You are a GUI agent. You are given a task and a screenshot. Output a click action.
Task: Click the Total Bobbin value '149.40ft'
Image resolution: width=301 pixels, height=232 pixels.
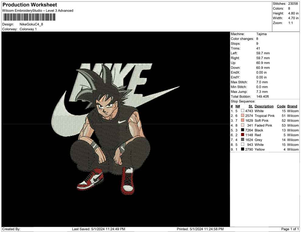[x=262, y=97]
